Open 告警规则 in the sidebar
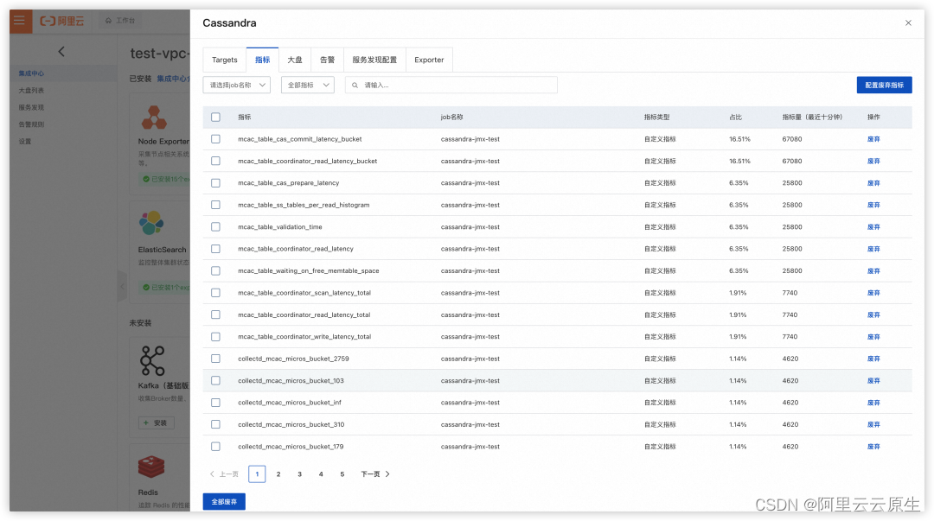This screenshot has height=521, width=934. point(31,124)
